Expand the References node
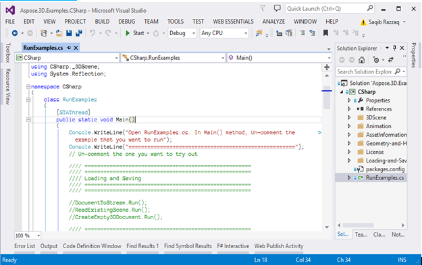The image size is (422, 265). coord(349,109)
